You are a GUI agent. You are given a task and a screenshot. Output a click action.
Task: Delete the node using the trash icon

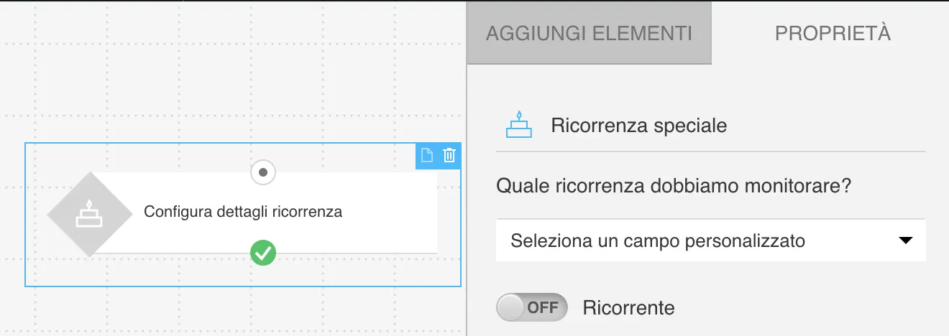click(x=449, y=155)
